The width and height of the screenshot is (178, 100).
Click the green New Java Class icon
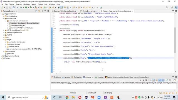coord(44,7)
